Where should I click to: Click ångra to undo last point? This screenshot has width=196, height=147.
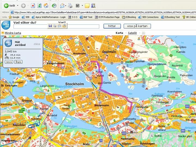coord(19,62)
